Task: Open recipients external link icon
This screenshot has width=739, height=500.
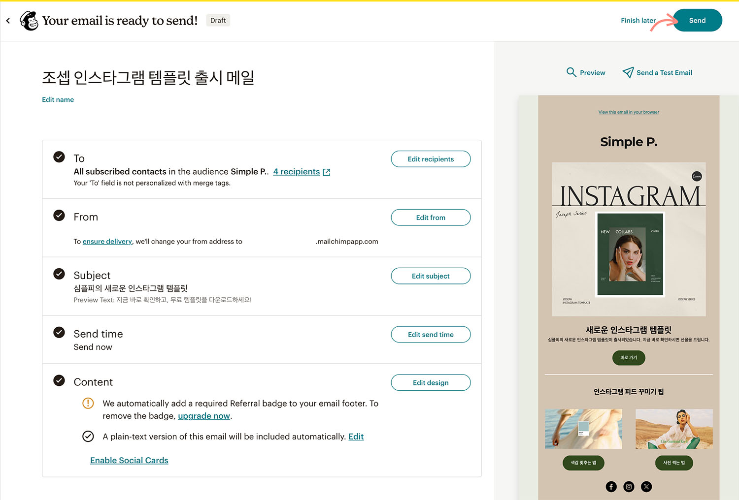Action: (326, 172)
